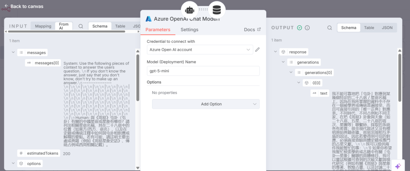The width and height of the screenshot is (410, 171).
Task: Select the Parameters tab
Action: pos(158,30)
